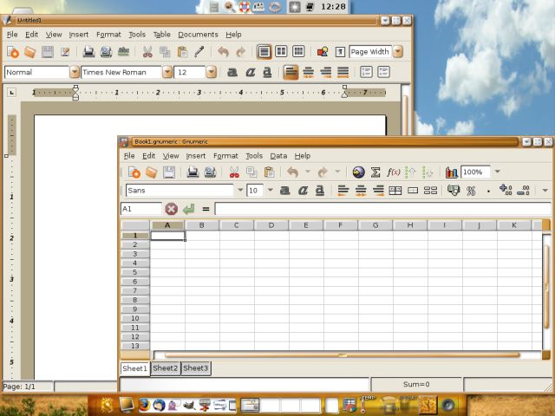Open the Data menu in Gnumeric
The image size is (555, 416).
pyautogui.click(x=278, y=156)
